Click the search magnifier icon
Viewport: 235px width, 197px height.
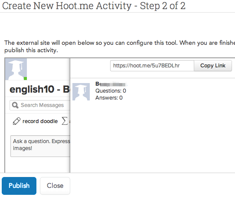(15, 105)
